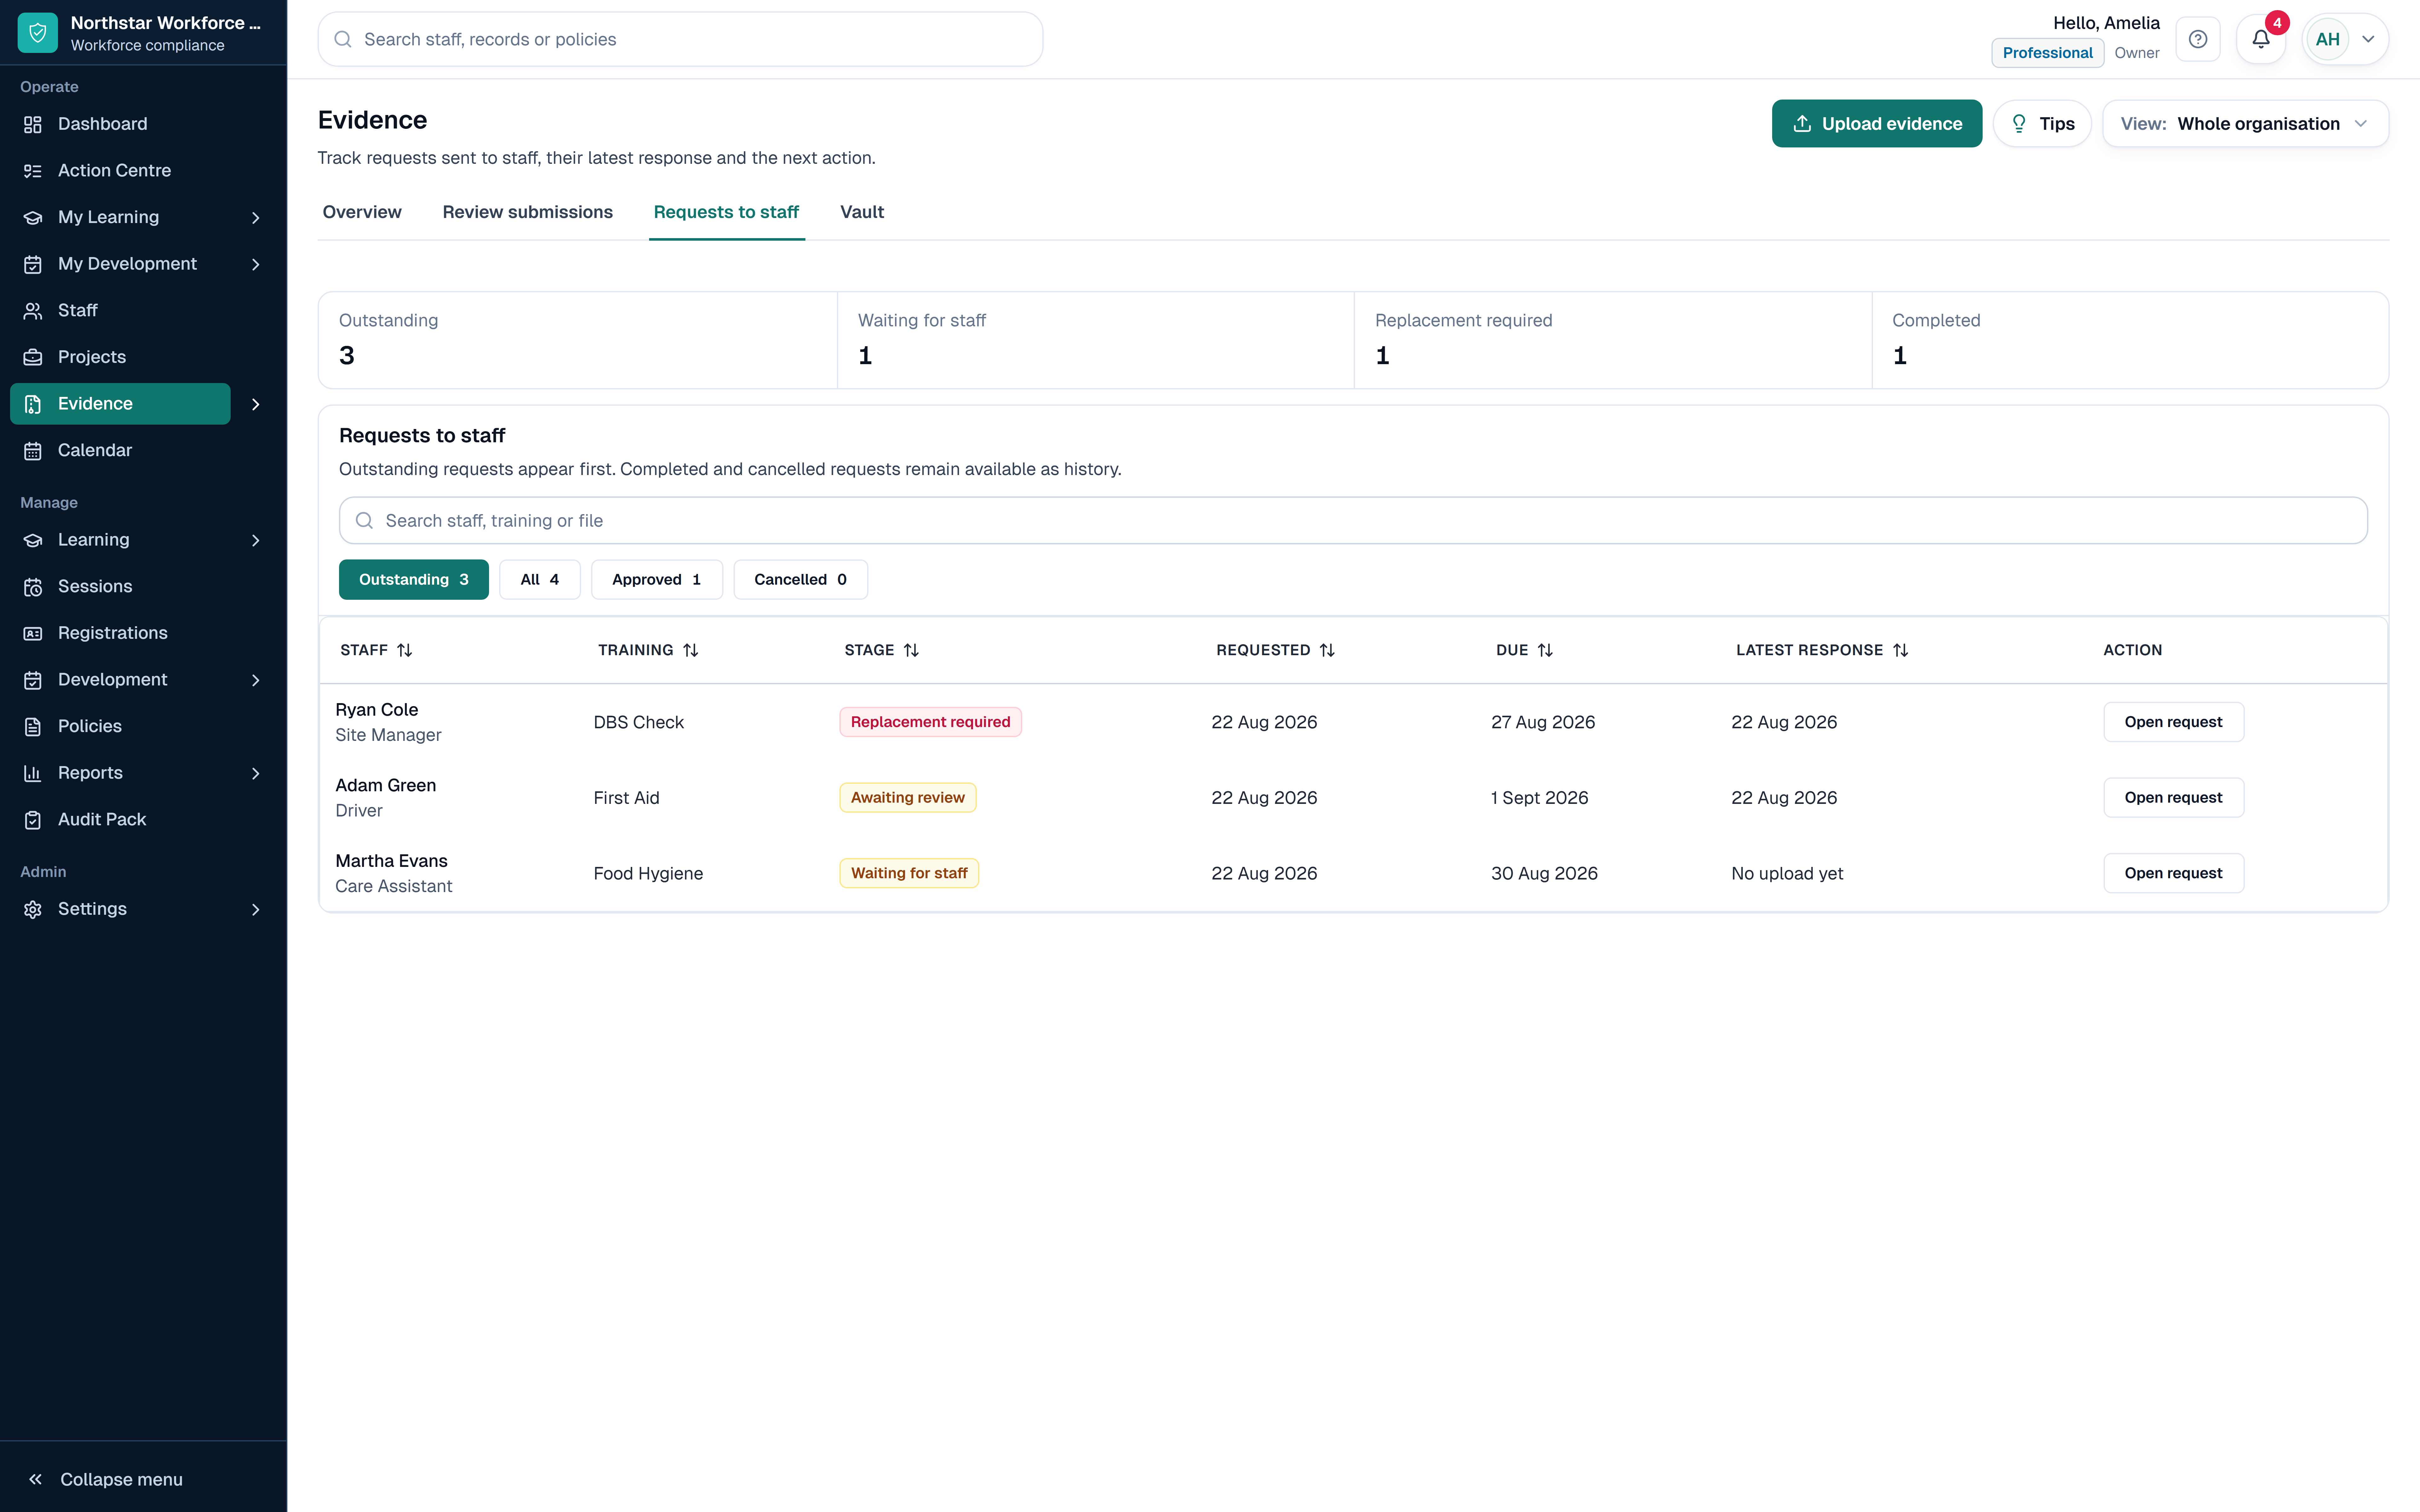Image resolution: width=2420 pixels, height=1512 pixels.
Task: Click the Manage Development icon
Action: point(33,680)
